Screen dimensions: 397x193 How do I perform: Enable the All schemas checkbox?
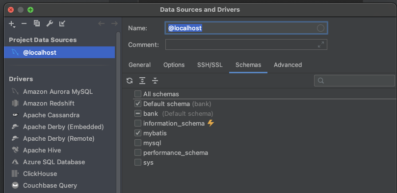pos(138,94)
